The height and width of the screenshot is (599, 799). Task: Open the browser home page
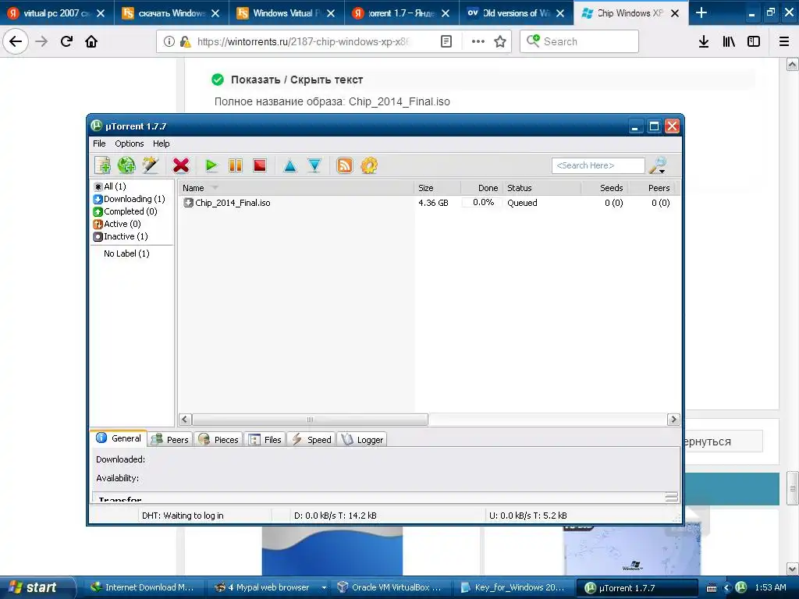pos(91,41)
